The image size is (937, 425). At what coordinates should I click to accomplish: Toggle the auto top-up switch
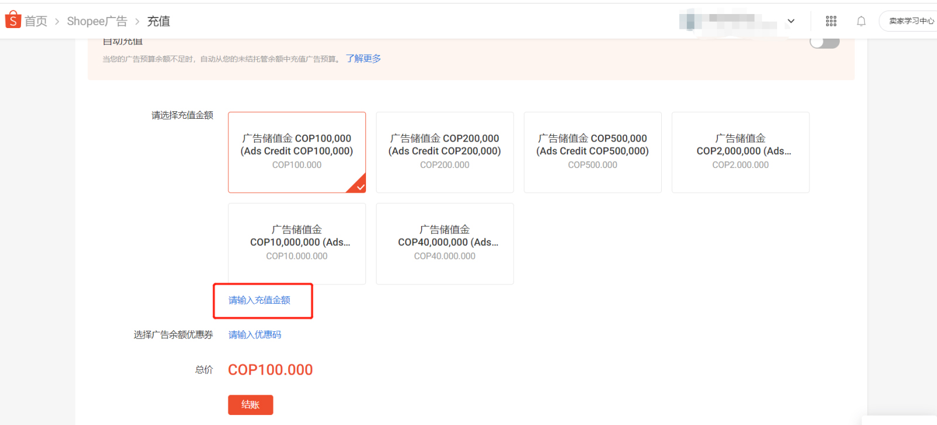tap(825, 42)
